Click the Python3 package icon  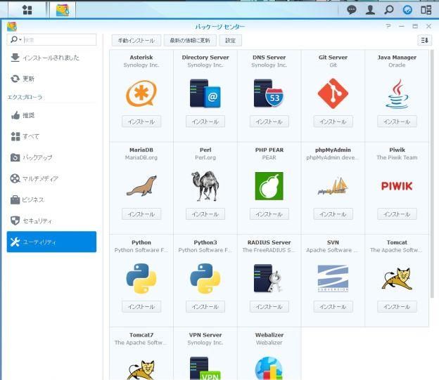(x=205, y=278)
